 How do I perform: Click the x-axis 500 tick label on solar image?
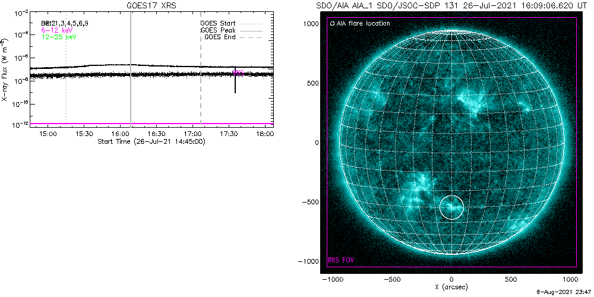click(511, 279)
